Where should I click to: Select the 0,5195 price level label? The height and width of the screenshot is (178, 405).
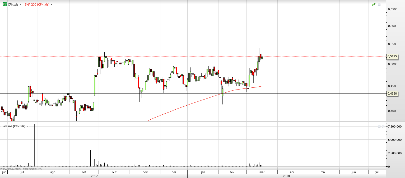click(x=392, y=56)
